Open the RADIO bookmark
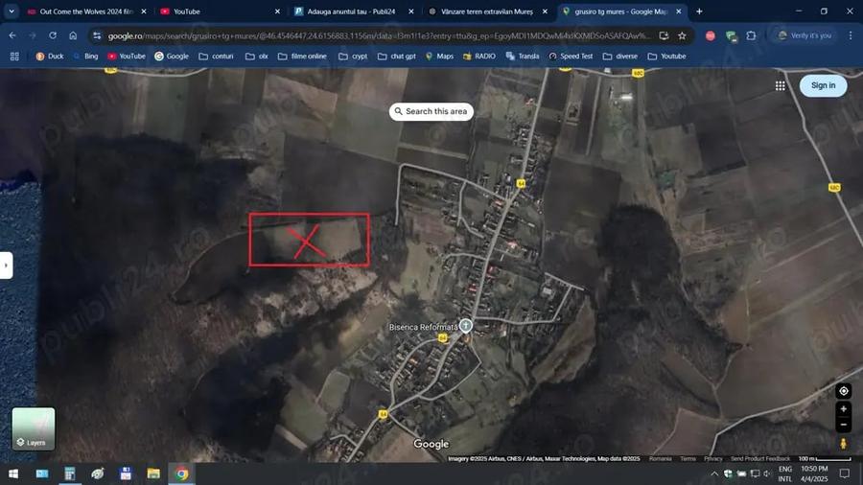Screen dimensions: 863x485 pos(479,57)
